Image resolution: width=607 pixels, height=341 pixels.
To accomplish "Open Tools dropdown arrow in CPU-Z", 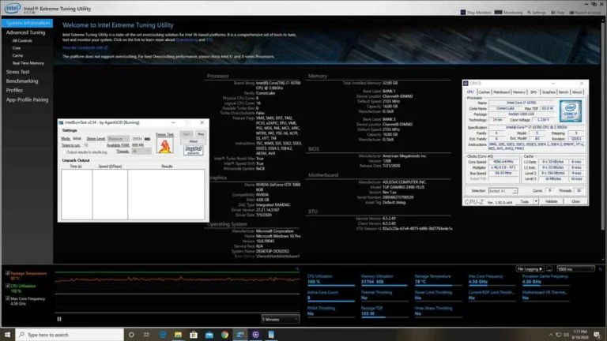I will (x=536, y=202).
